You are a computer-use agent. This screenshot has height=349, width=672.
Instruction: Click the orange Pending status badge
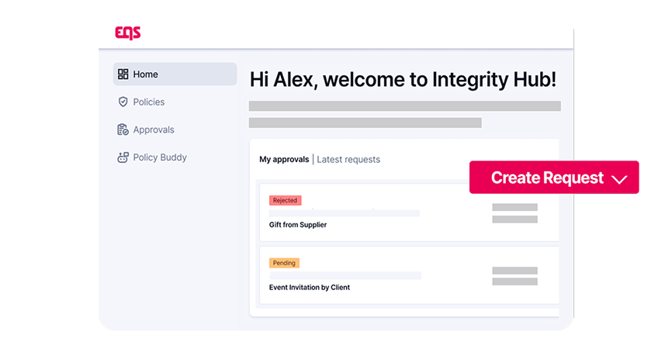[284, 263]
